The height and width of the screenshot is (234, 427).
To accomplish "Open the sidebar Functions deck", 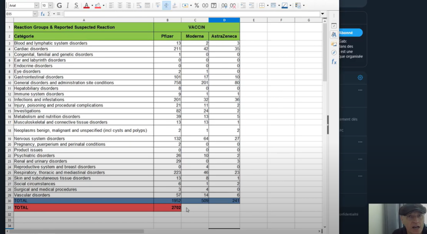I will (x=334, y=62).
